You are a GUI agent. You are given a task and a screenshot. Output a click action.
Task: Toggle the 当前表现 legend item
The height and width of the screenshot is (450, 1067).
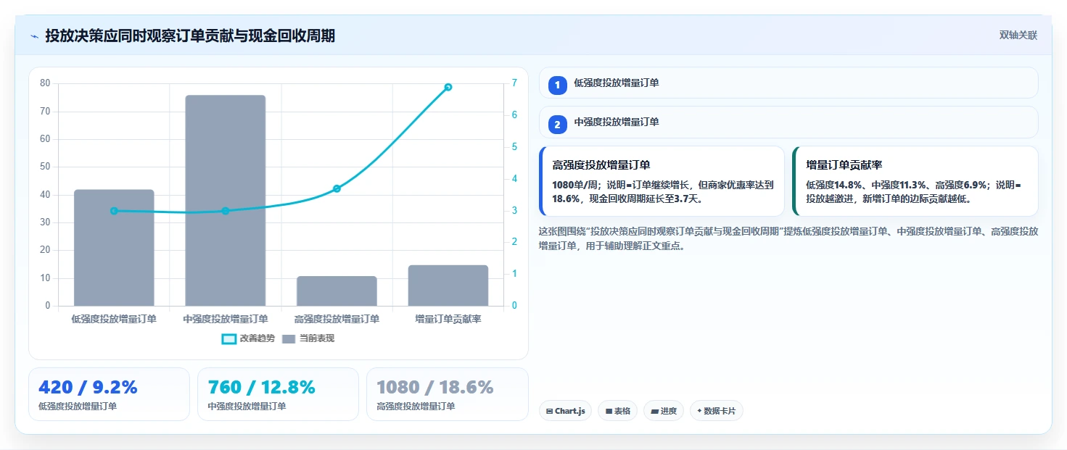tap(308, 338)
